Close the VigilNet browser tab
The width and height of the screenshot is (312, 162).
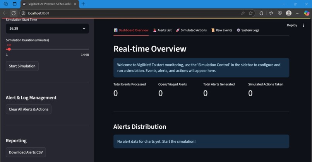[75, 4]
